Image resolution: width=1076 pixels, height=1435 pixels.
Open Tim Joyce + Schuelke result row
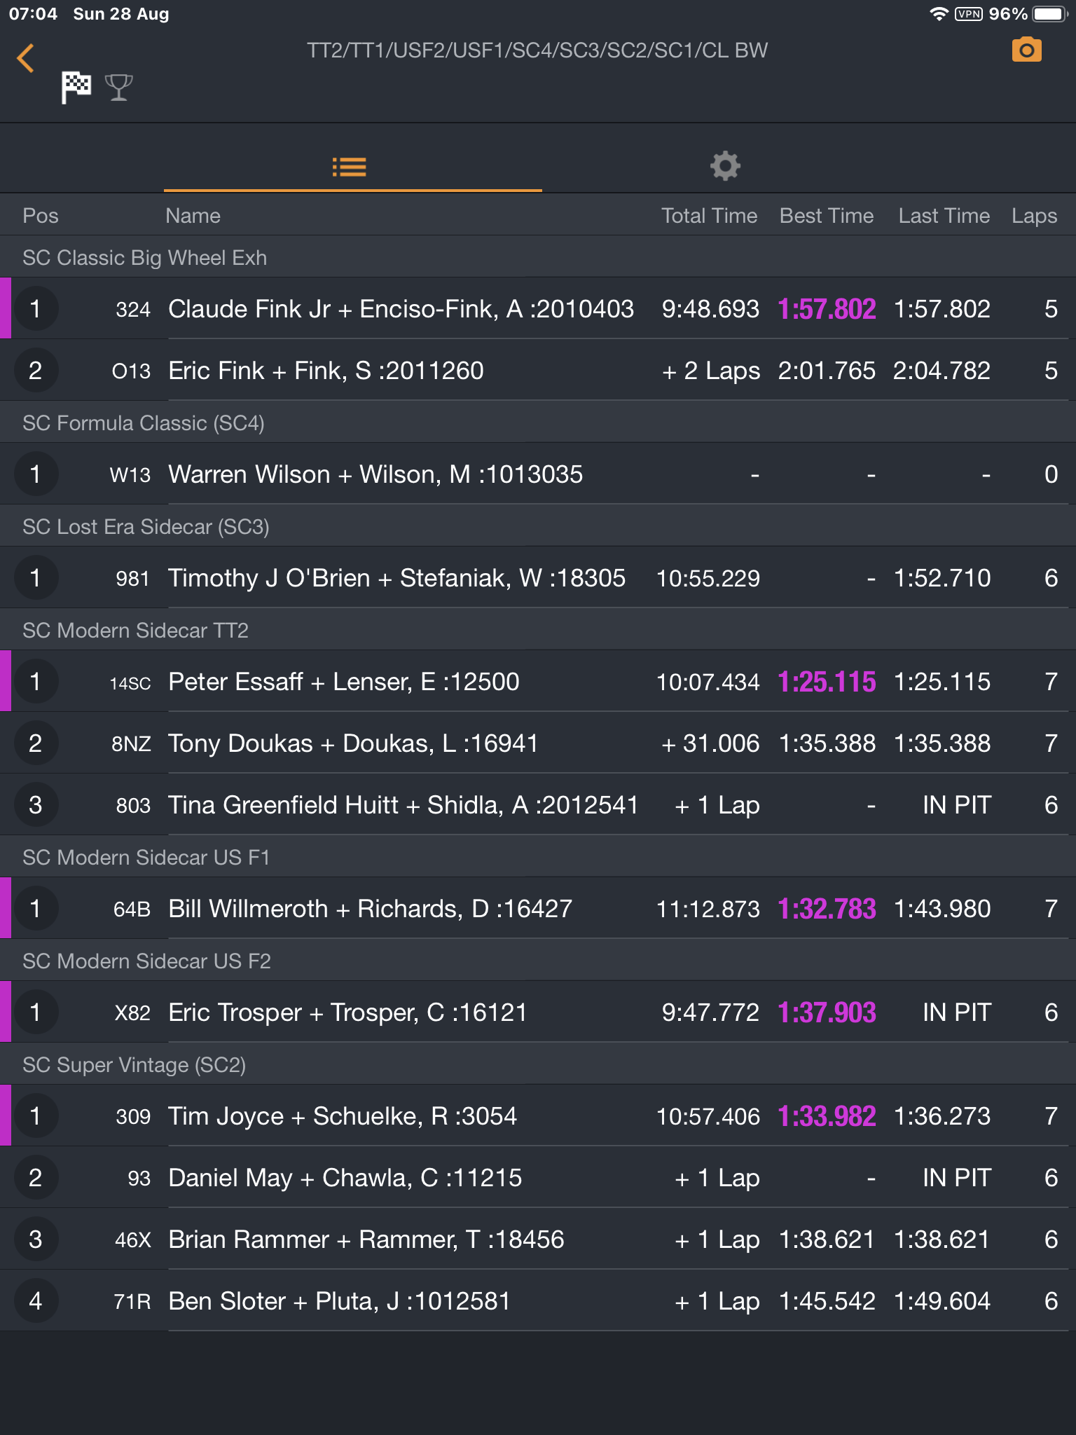538,1115
